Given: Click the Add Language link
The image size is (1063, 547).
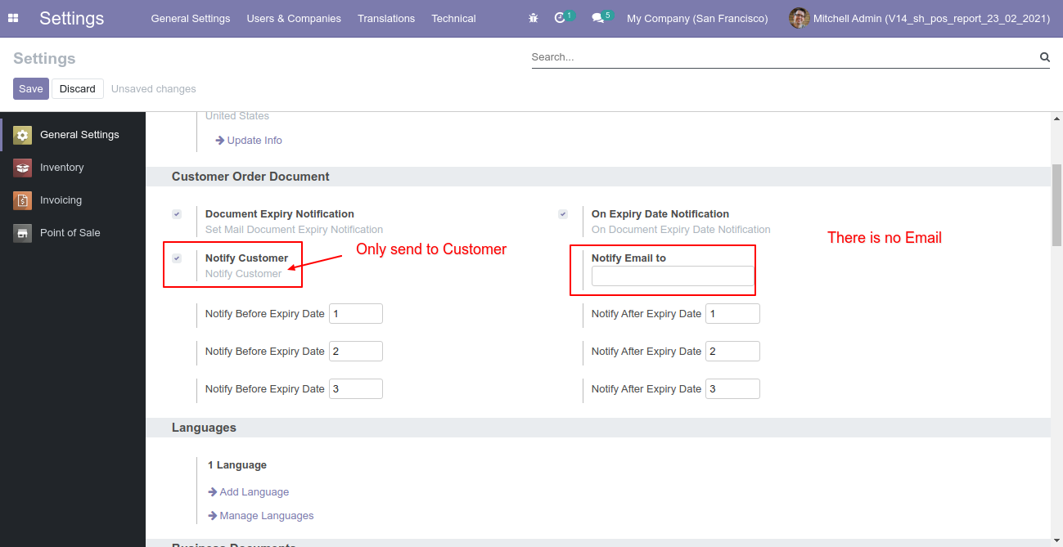Looking at the screenshot, I should click(x=249, y=492).
